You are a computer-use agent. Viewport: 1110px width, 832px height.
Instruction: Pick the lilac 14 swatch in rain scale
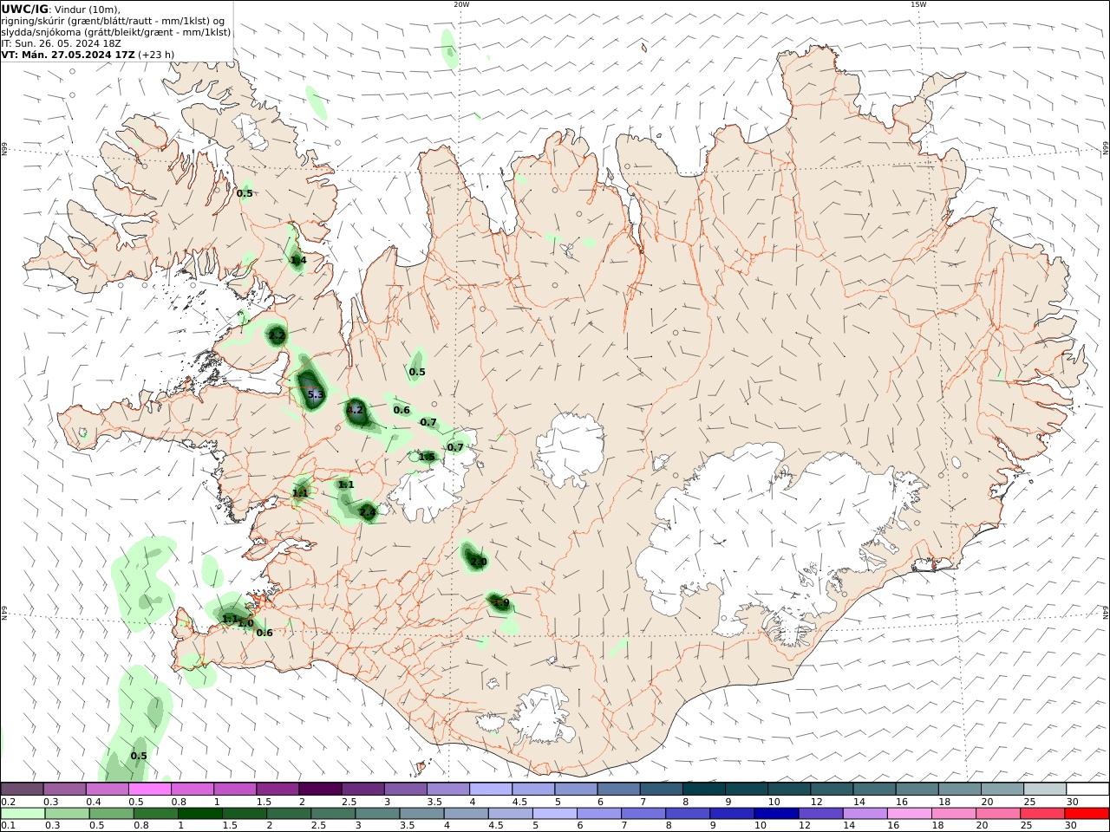pos(865,814)
